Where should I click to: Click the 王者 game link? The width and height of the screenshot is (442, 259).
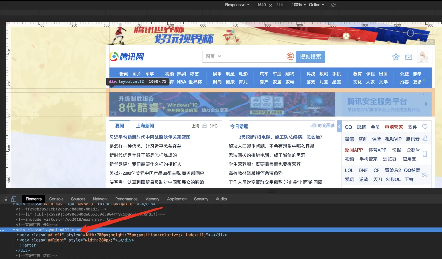point(409,179)
